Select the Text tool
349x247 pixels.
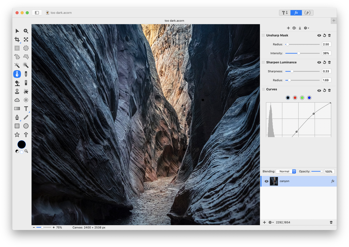tap(26, 109)
